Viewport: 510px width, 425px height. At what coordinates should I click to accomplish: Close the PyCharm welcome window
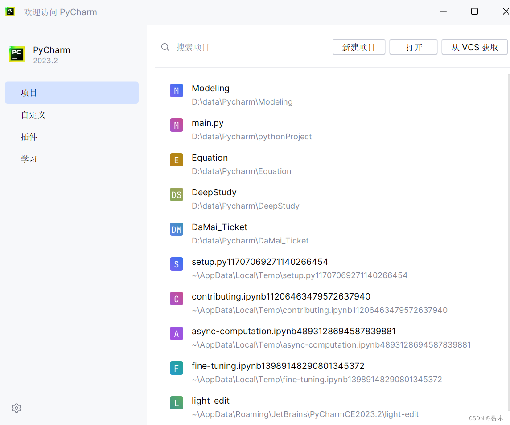pyautogui.click(x=506, y=12)
